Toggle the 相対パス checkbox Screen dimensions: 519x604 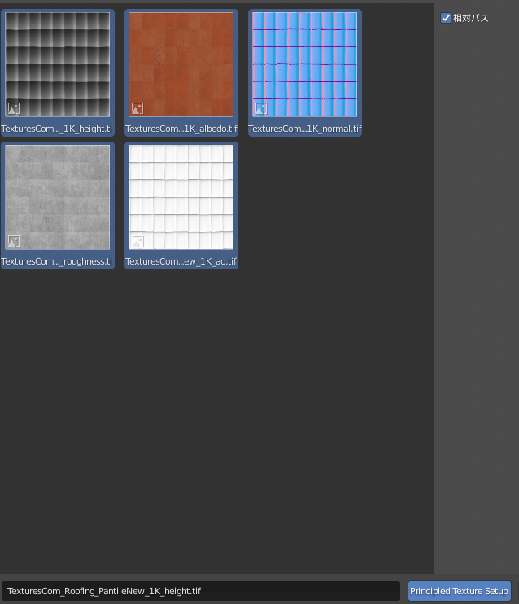click(446, 18)
